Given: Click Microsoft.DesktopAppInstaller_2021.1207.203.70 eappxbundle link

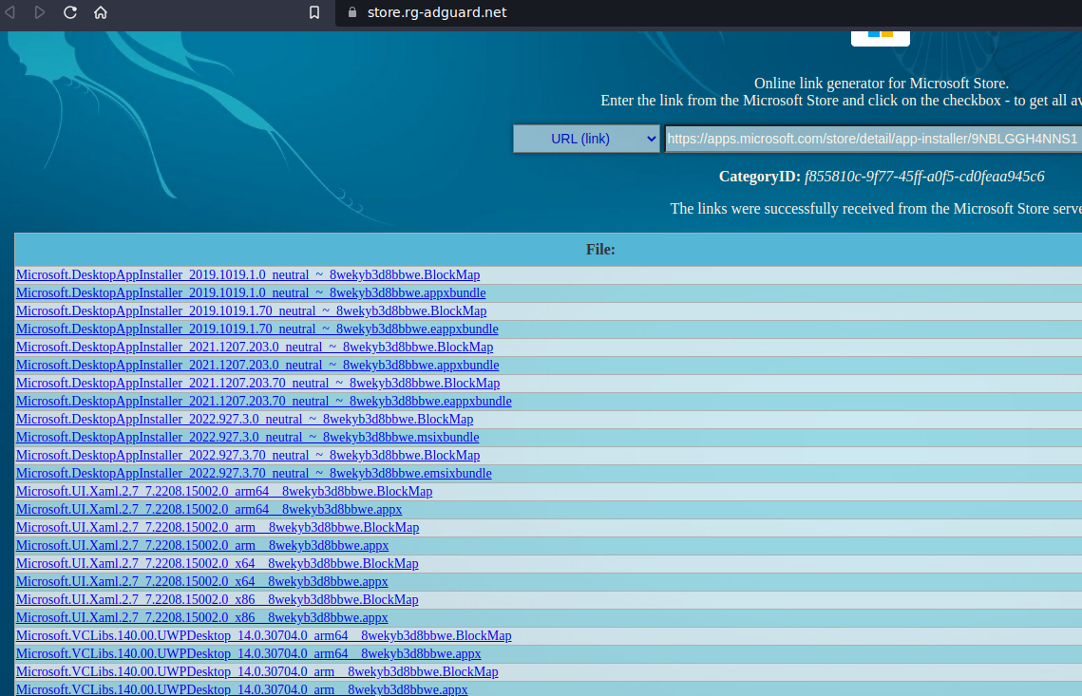Looking at the screenshot, I should click(x=263, y=401).
